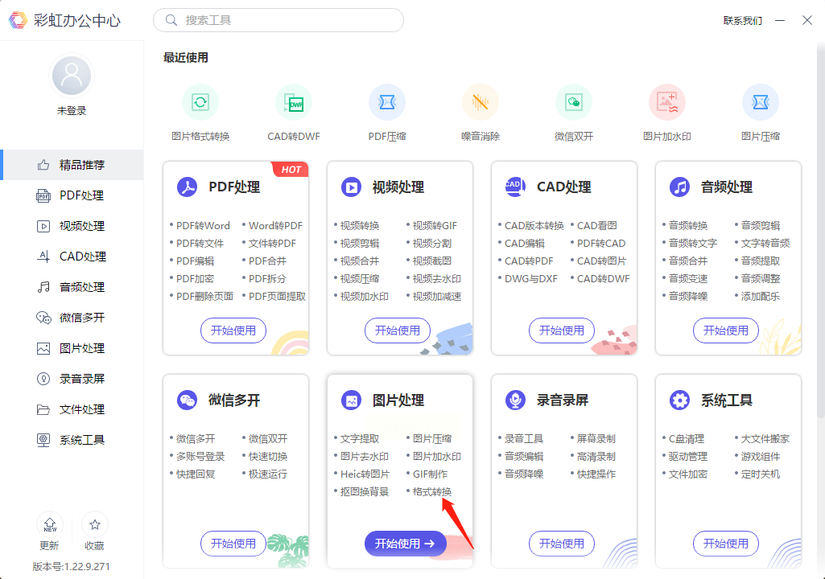Click the 微信多开 card WeChat icon
The image size is (825, 579).
coord(187,400)
